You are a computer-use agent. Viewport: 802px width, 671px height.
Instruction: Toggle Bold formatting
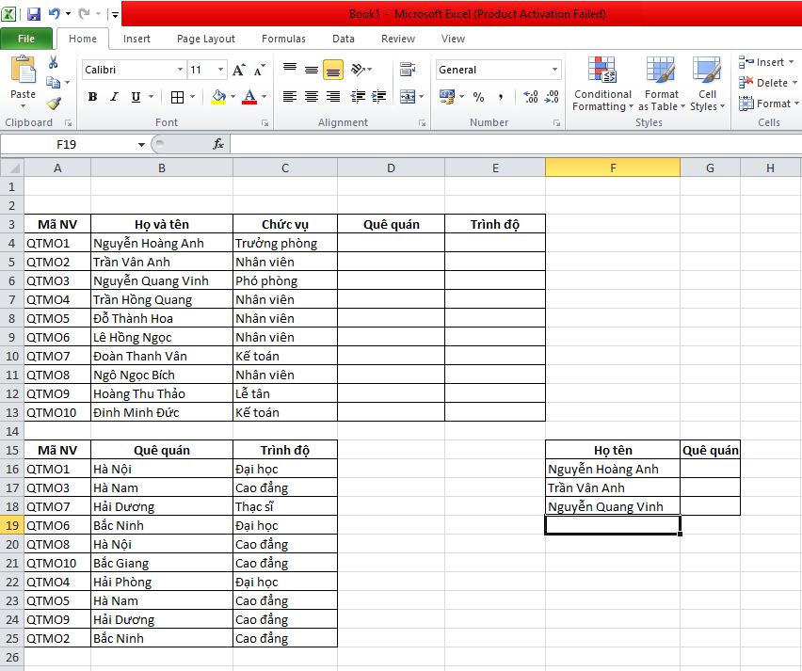(x=92, y=97)
